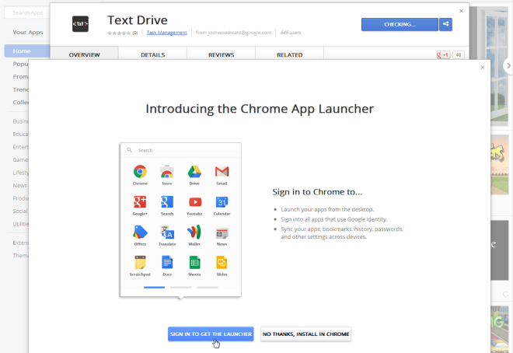Close the Text Drive details panel
Screen dimensions: 513x353
click(461, 11)
